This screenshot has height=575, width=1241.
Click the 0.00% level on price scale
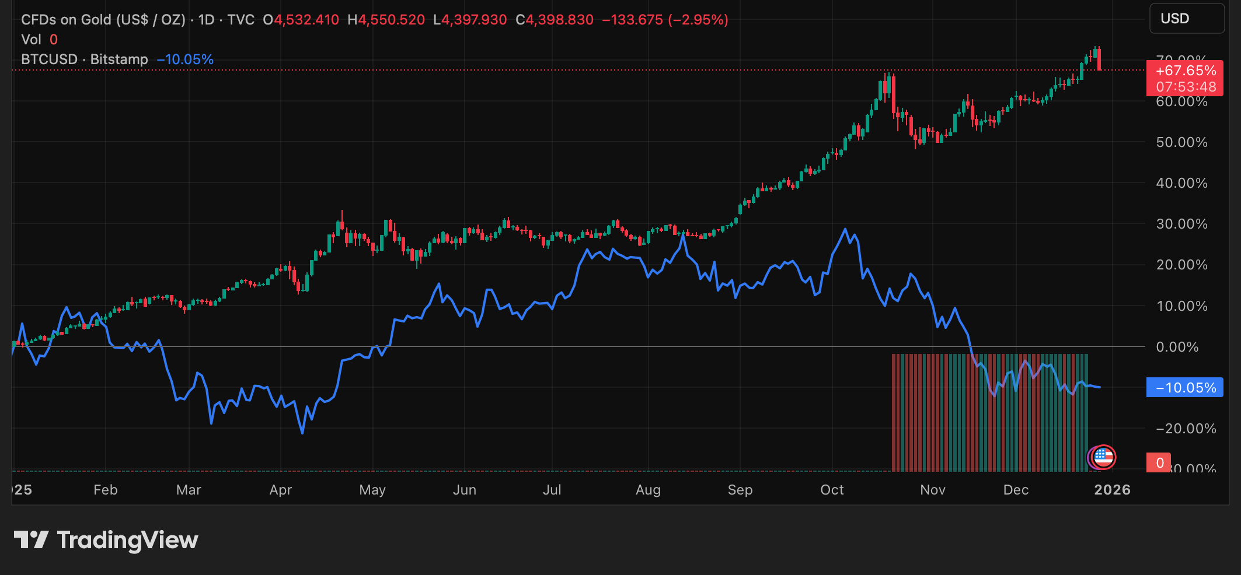click(1177, 347)
